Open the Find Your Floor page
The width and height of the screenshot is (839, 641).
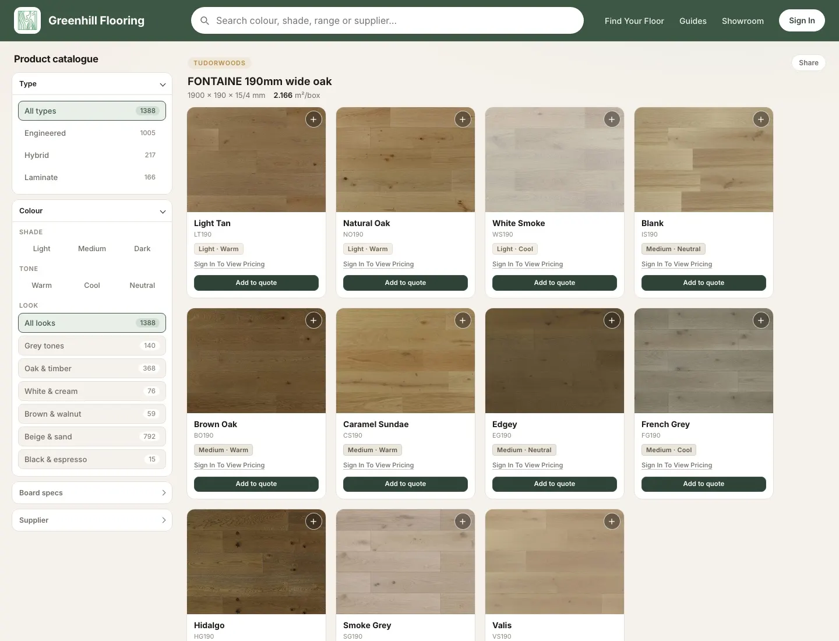coord(634,21)
